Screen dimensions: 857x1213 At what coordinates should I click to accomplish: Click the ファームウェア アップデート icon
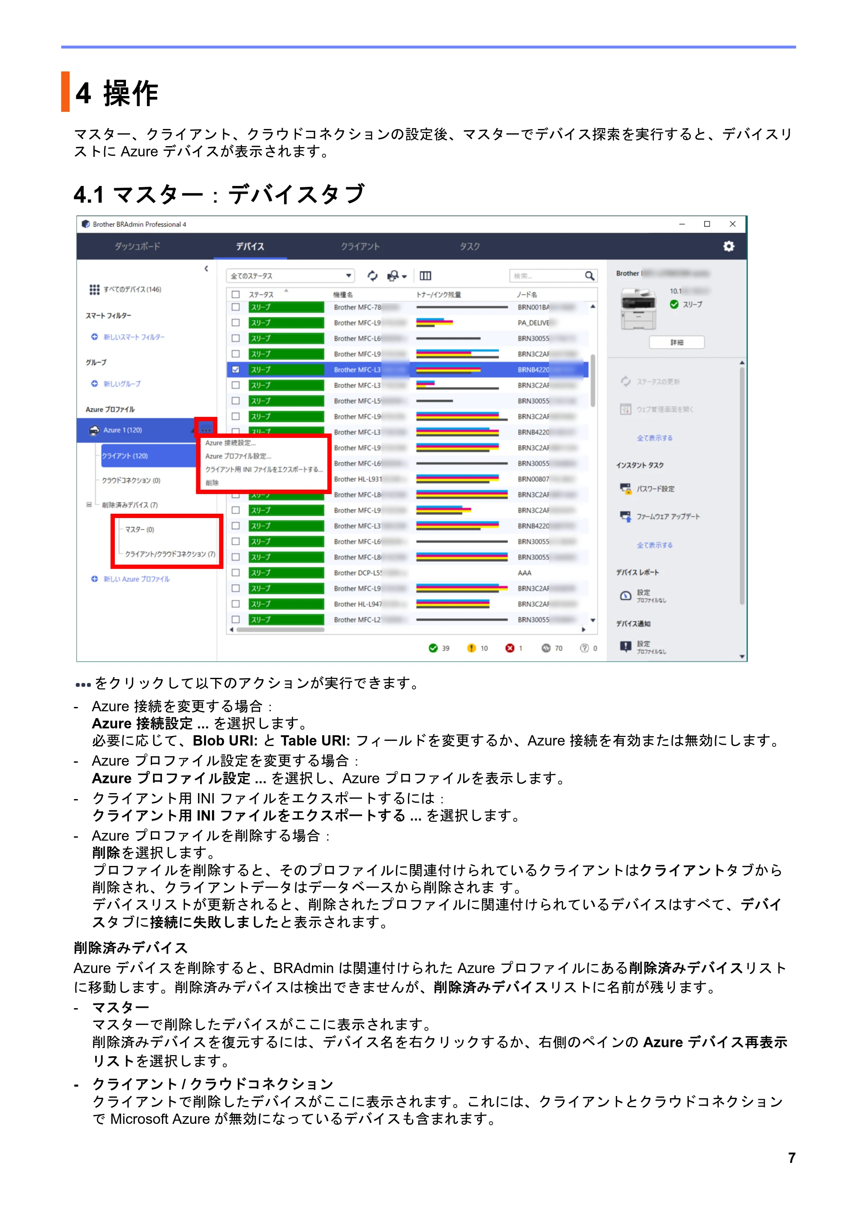626,516
